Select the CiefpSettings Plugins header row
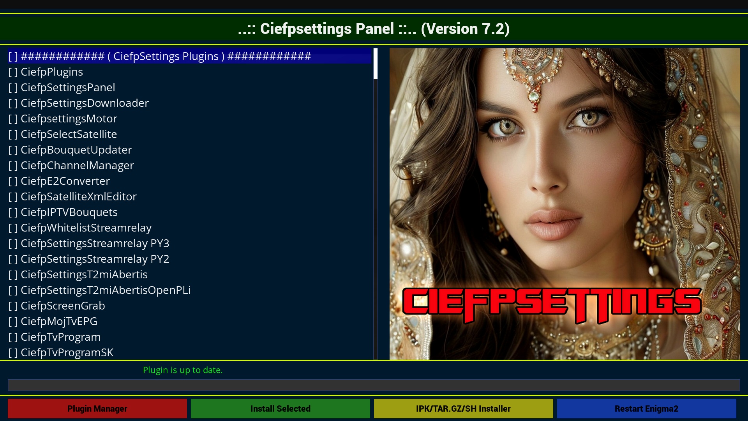Viewport: 748px width, 421px height. (190, 56)
